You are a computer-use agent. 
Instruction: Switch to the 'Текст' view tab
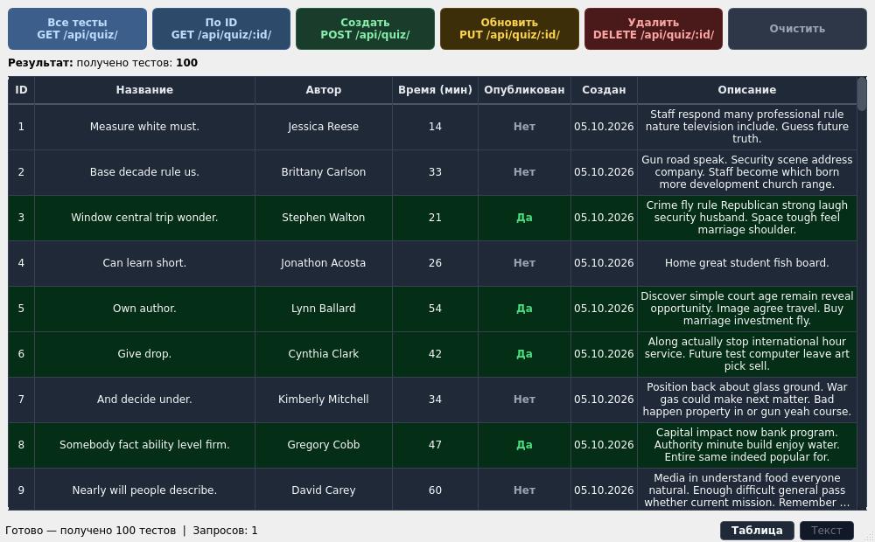click(827, 531)
